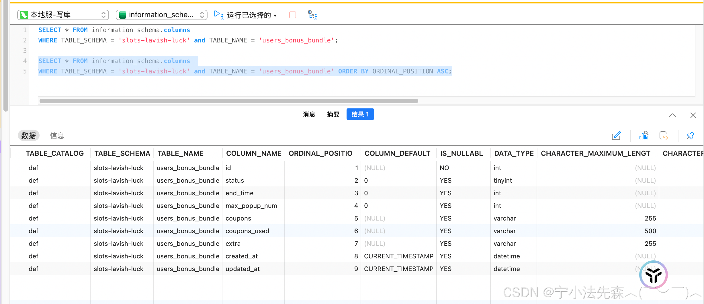Image resolution: width=704 pixels, height=304 pixels.
Task: Switch to the 消息 tab
Action: (x=309, y=114)
